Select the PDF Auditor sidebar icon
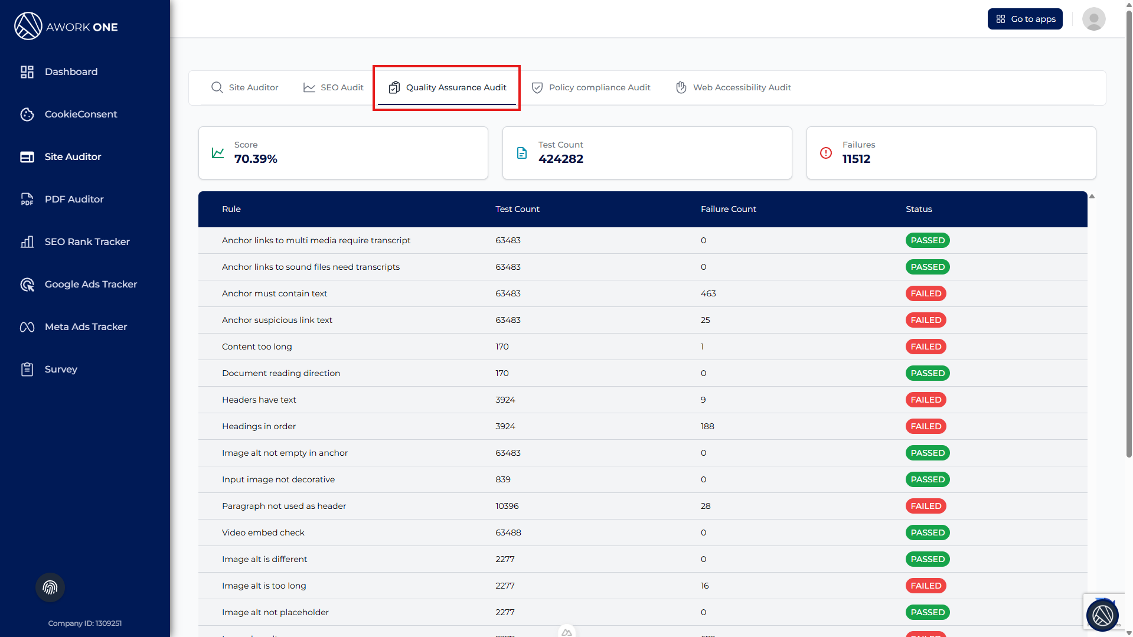 [27, 200]
